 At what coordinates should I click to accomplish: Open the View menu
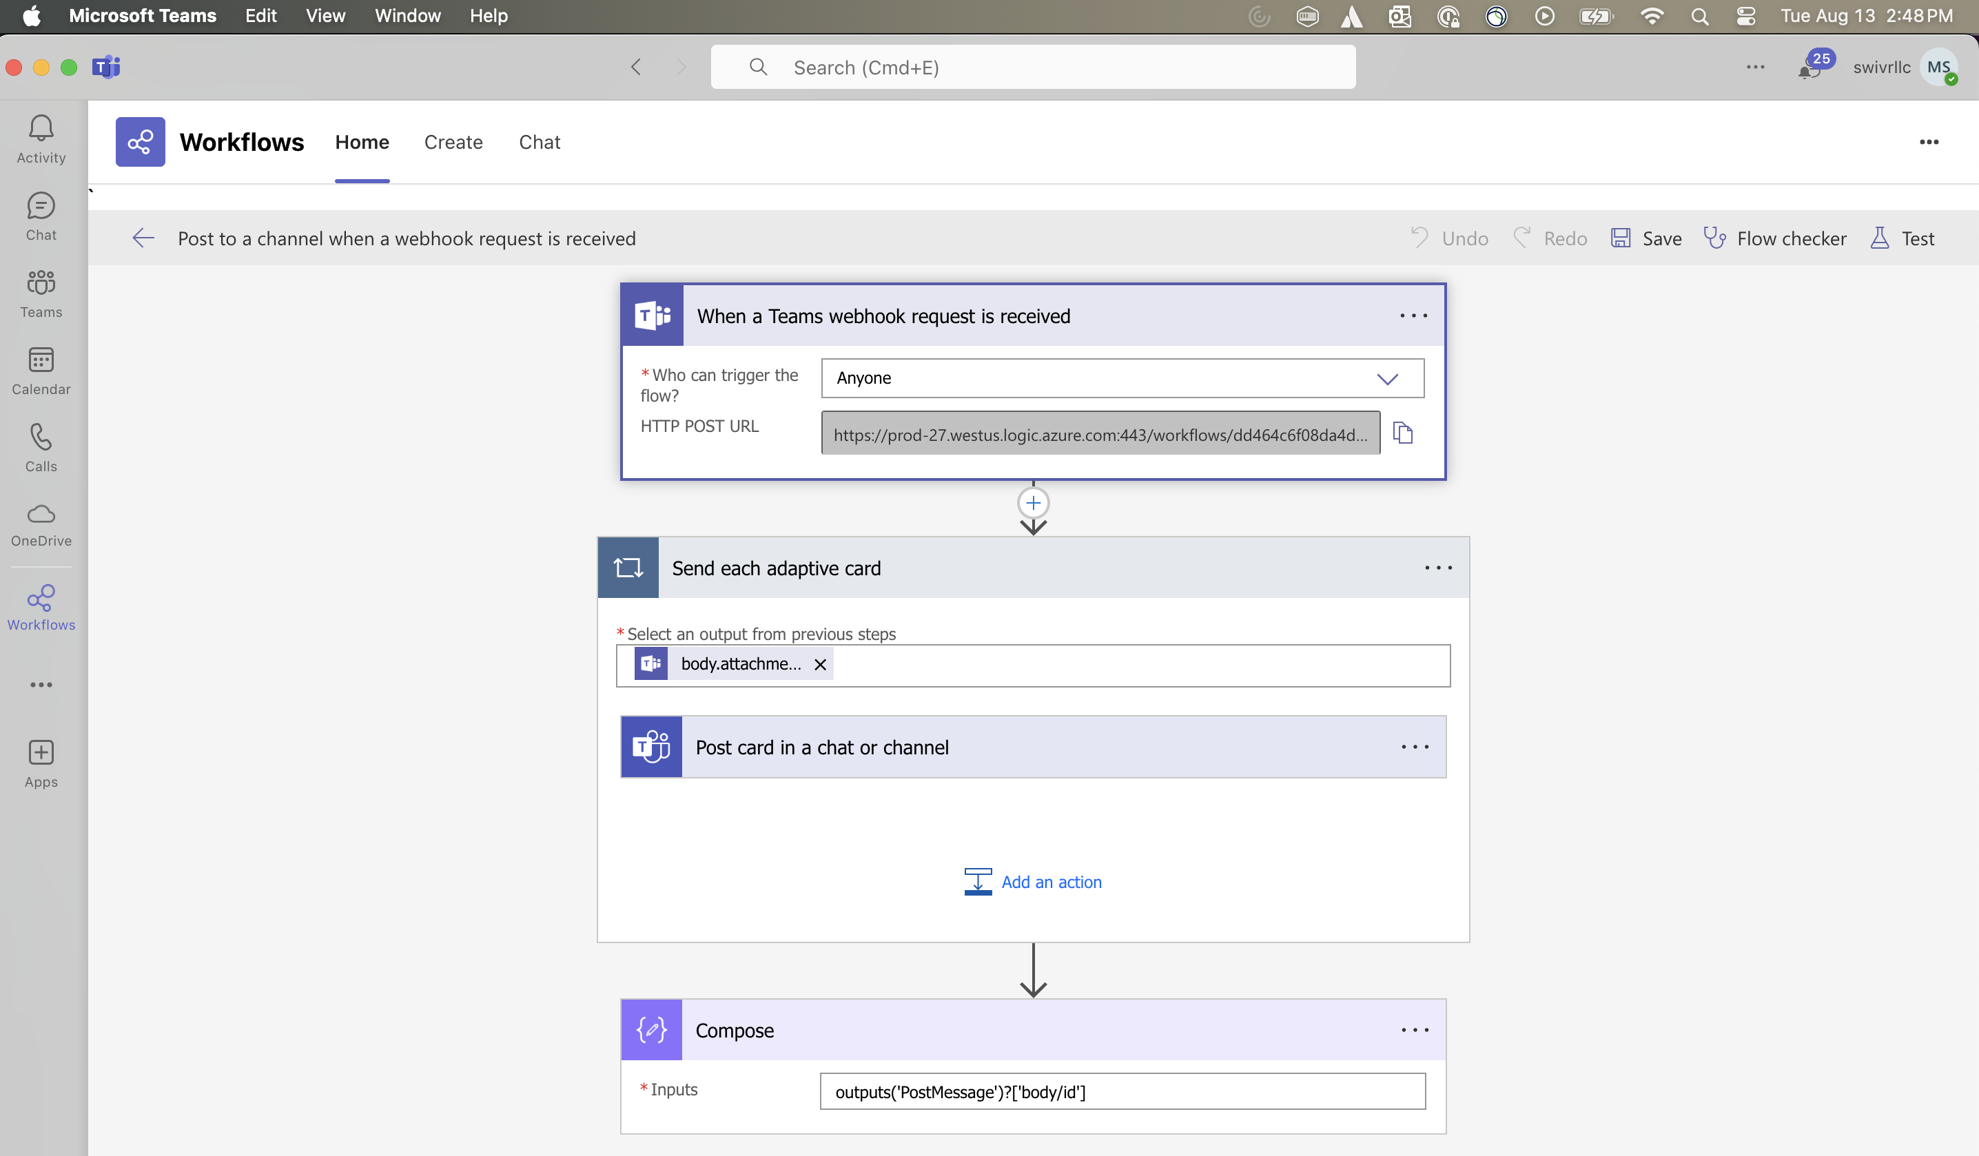325,16
